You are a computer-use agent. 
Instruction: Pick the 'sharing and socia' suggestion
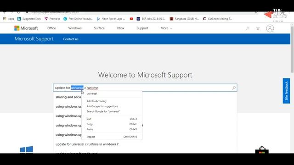pyautogui.click(x=68, y=97)
